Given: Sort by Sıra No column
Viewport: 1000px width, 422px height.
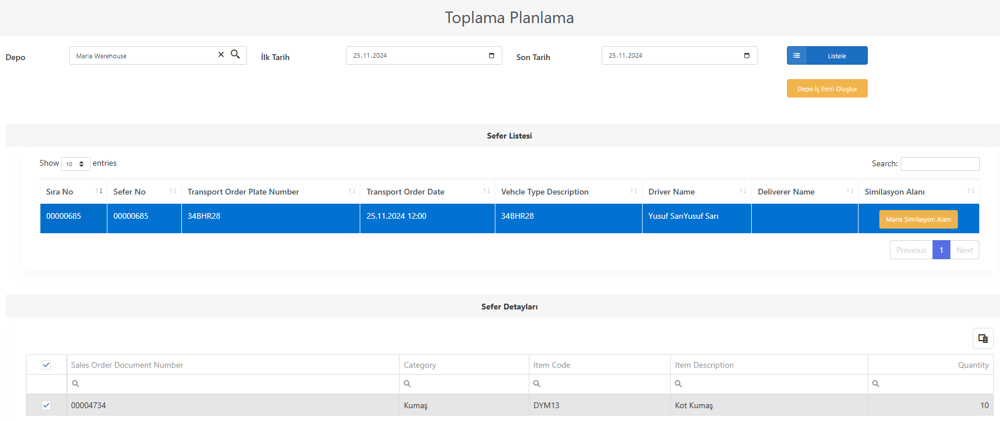Looking at the screenshot, I should 73,192.
